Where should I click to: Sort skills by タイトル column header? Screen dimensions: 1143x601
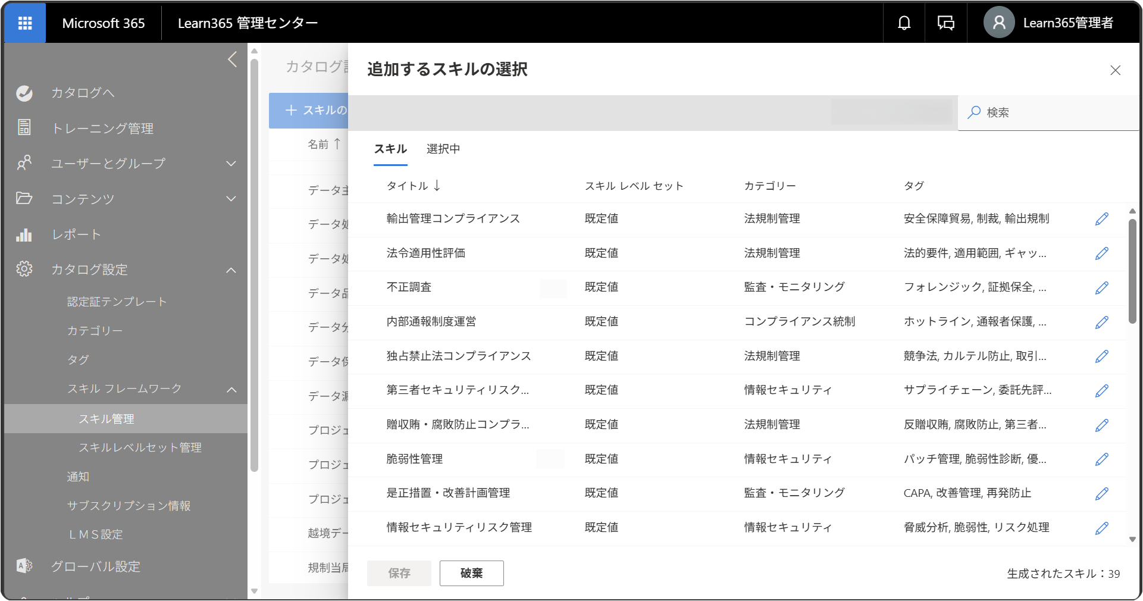tap(414, 186)
